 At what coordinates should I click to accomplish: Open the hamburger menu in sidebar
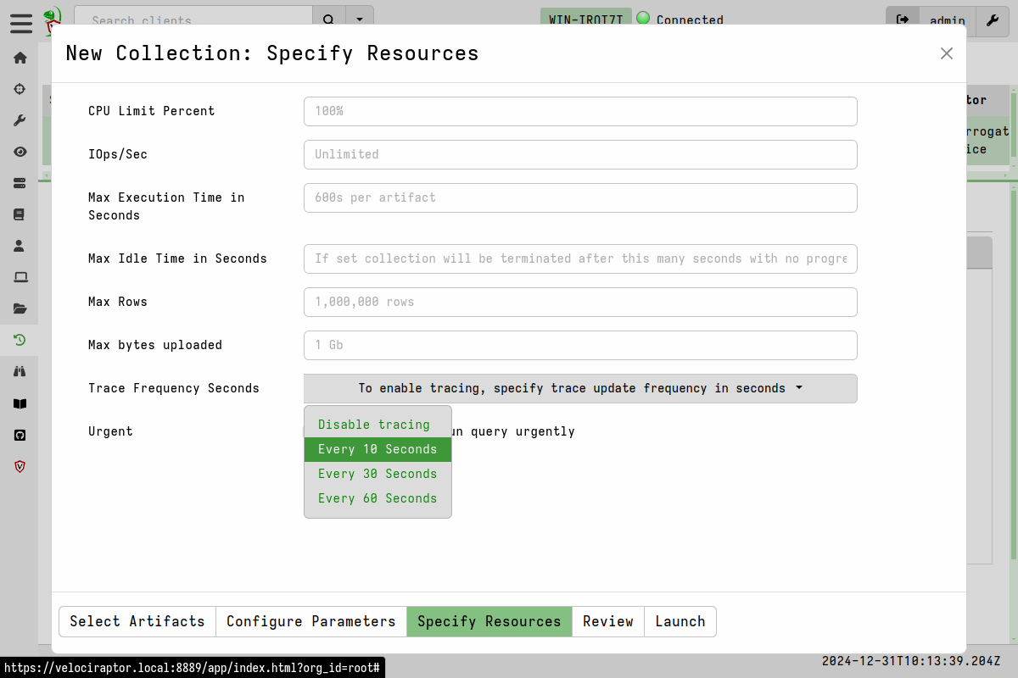(x=21, y=23)
